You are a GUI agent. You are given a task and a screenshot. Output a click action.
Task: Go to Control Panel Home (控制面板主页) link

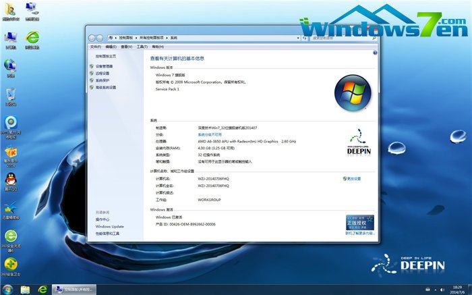pyautogui.click(x=106, y=56)
